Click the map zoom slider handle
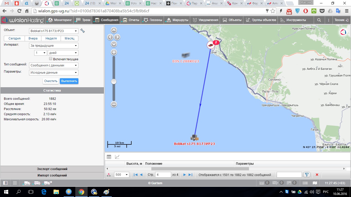Screen dimensions: 351x197 pos(114,82)
